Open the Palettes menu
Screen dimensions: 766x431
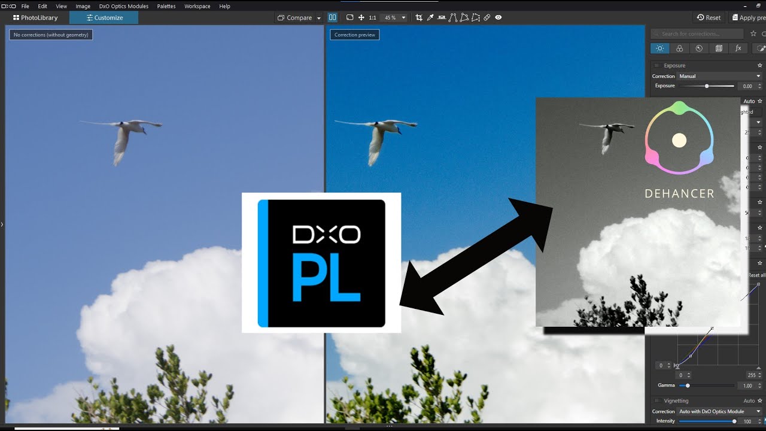point(166,6)
